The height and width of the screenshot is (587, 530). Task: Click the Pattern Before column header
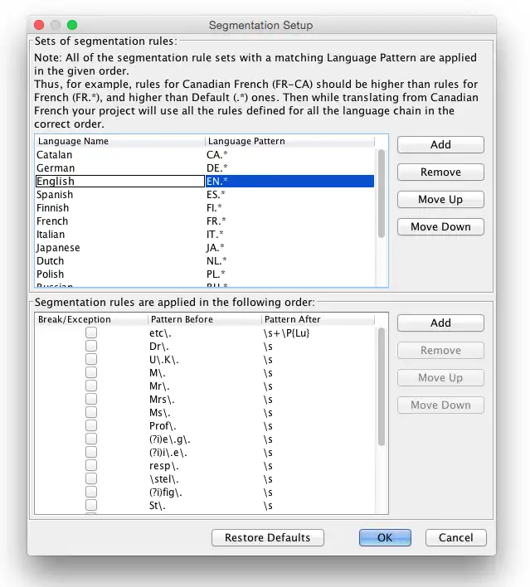pos(204,319)
